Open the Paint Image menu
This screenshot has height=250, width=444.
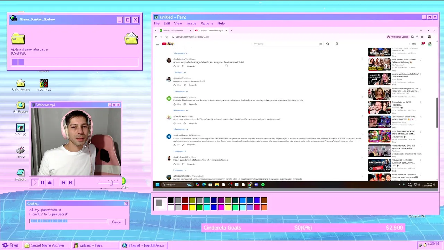click(x=191, y=23)
